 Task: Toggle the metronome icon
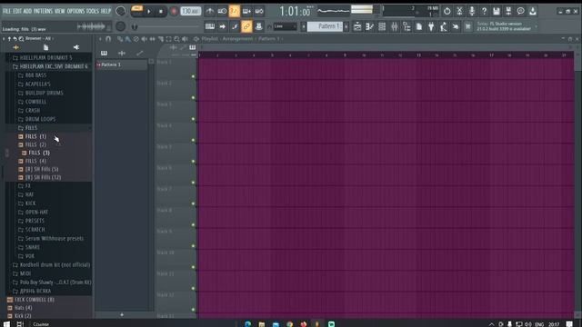coord(210,11)
